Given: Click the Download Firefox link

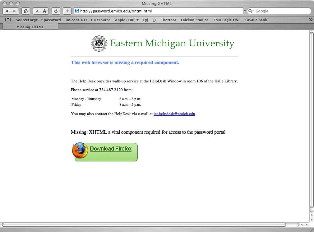Looking at the screenshot, I should tap(110, 149).
